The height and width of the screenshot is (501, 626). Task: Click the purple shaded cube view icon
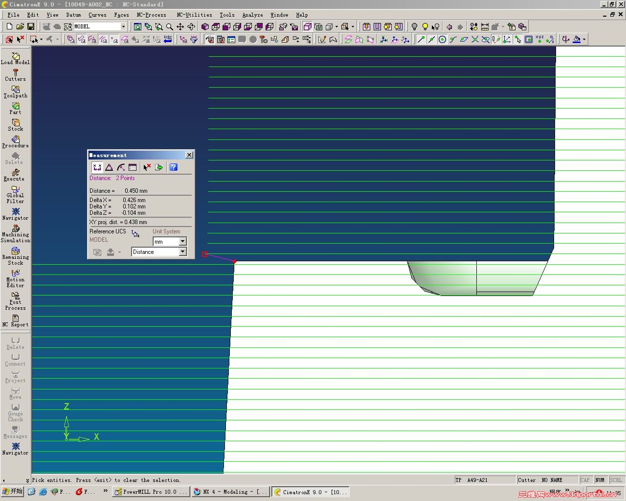click(x=205, y=26)
